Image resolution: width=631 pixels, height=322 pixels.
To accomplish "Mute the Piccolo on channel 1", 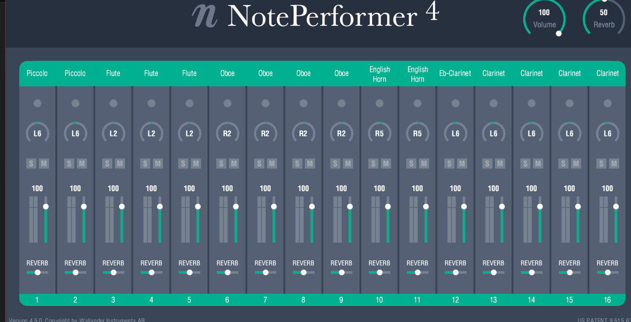I will (x=44, y=163).
